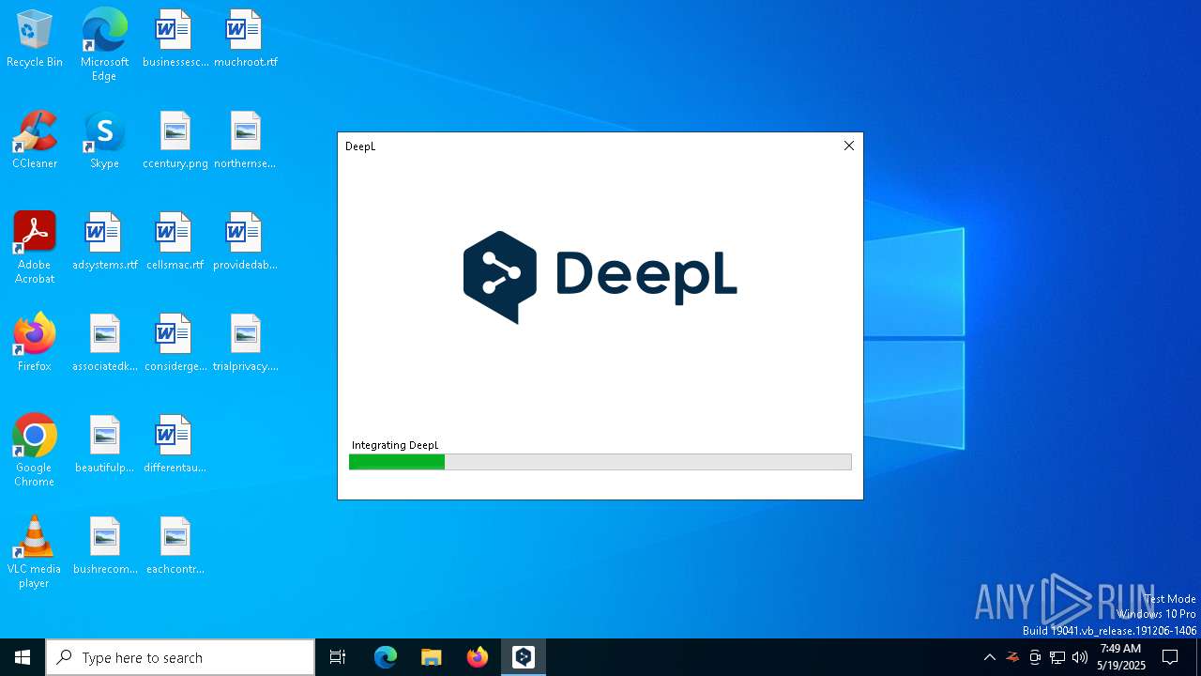This screenshot has width=1201, height=676.
Task: Open Firefox desktop shortcut
Action: (35, 344)
